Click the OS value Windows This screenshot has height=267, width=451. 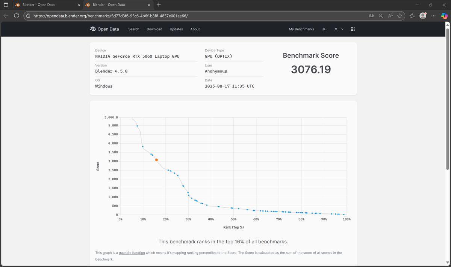click(x=104, y=86)
